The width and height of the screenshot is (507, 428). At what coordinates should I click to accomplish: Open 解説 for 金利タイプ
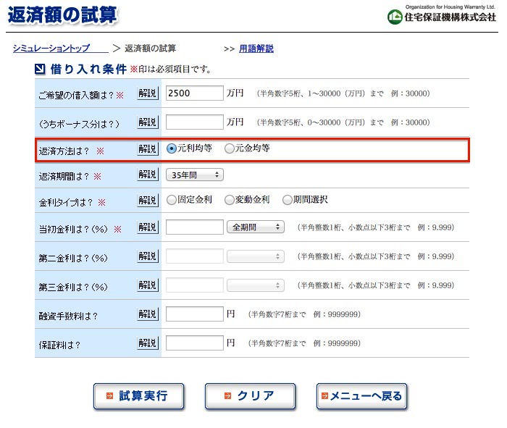tap(148, 201)
